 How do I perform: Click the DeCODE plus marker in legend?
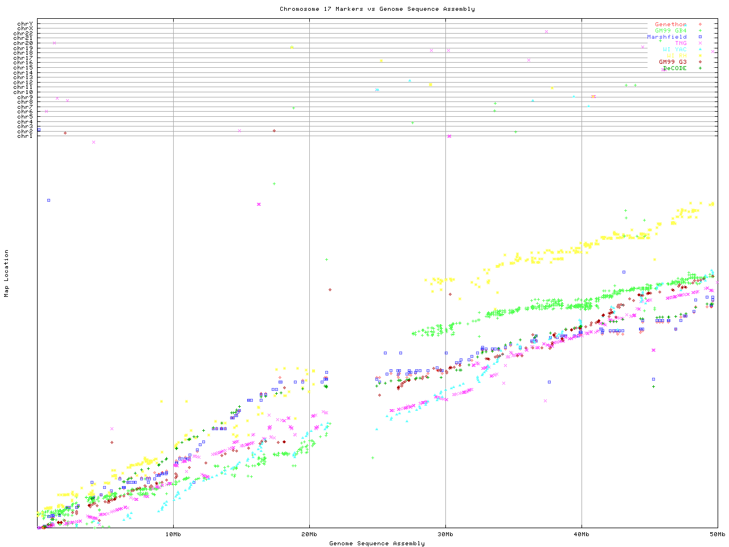700,68
